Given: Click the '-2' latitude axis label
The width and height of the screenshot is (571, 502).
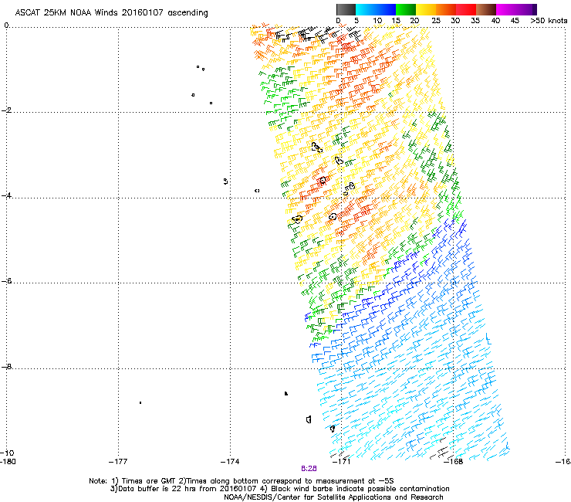Looking at the screenshot, I should pos(6,110).
